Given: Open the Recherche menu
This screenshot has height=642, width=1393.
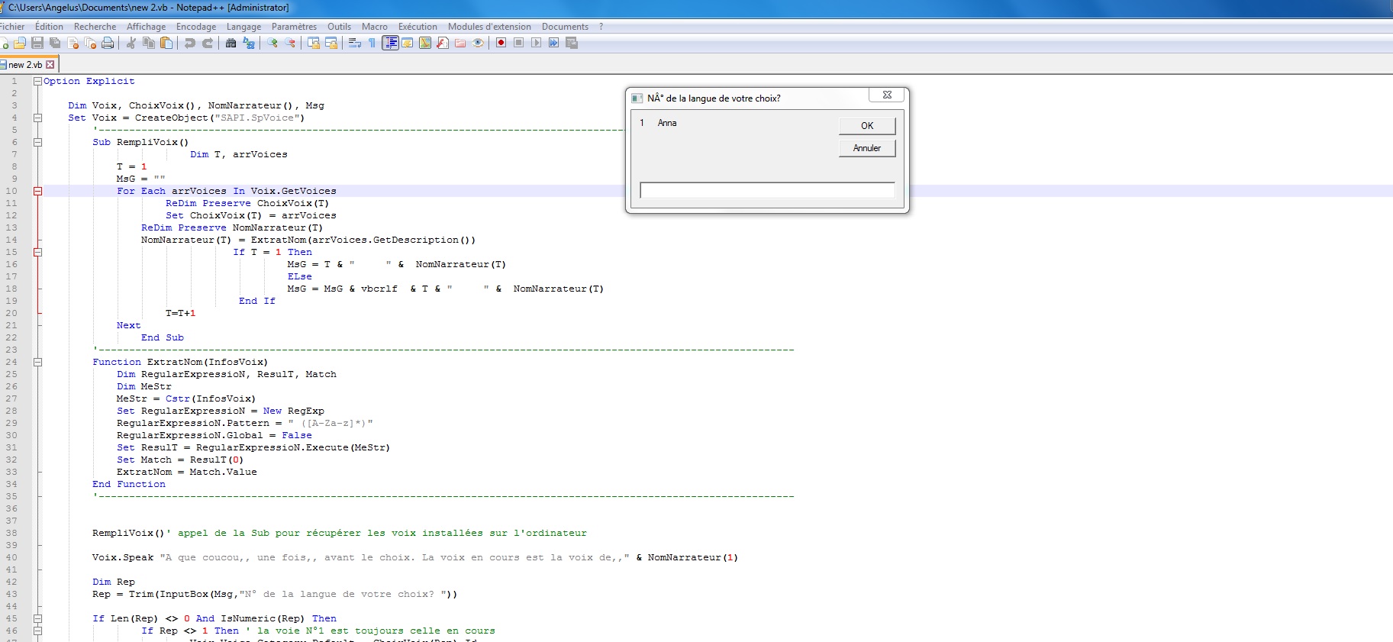Looking at the screenshot, I should [95, 27].
